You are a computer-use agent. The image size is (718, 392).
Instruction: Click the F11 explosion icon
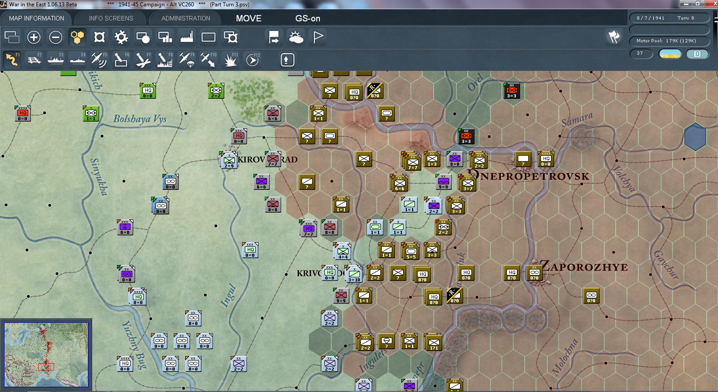[x=230, y=60]
